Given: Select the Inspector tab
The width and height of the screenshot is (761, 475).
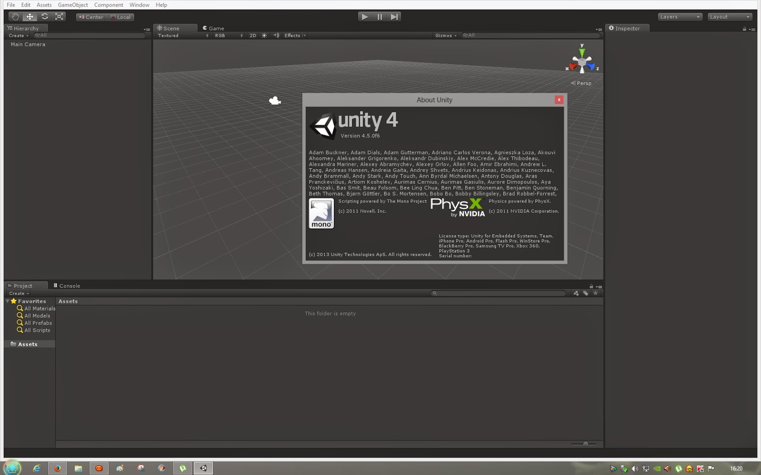Looking at the screenshot, I should pyautogui.click(x=627, y=28).
